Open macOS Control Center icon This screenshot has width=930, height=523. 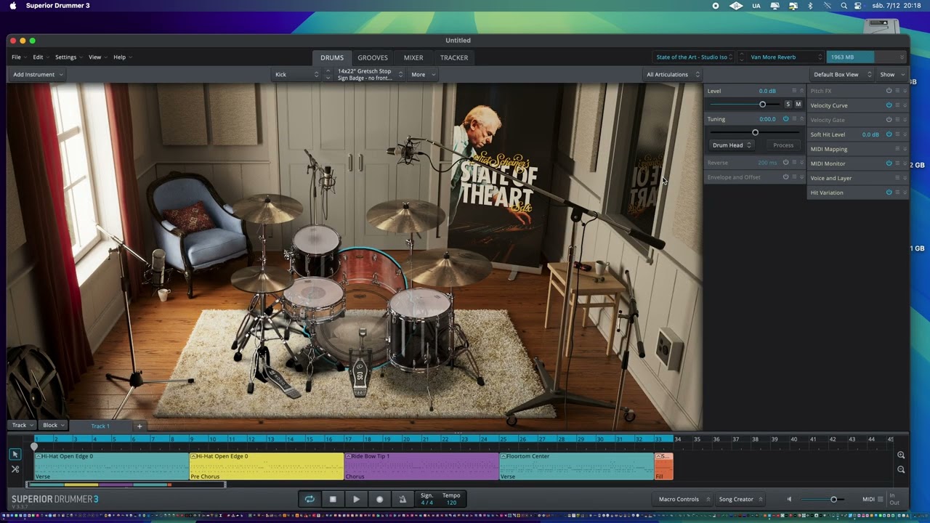tap(858, 6)
